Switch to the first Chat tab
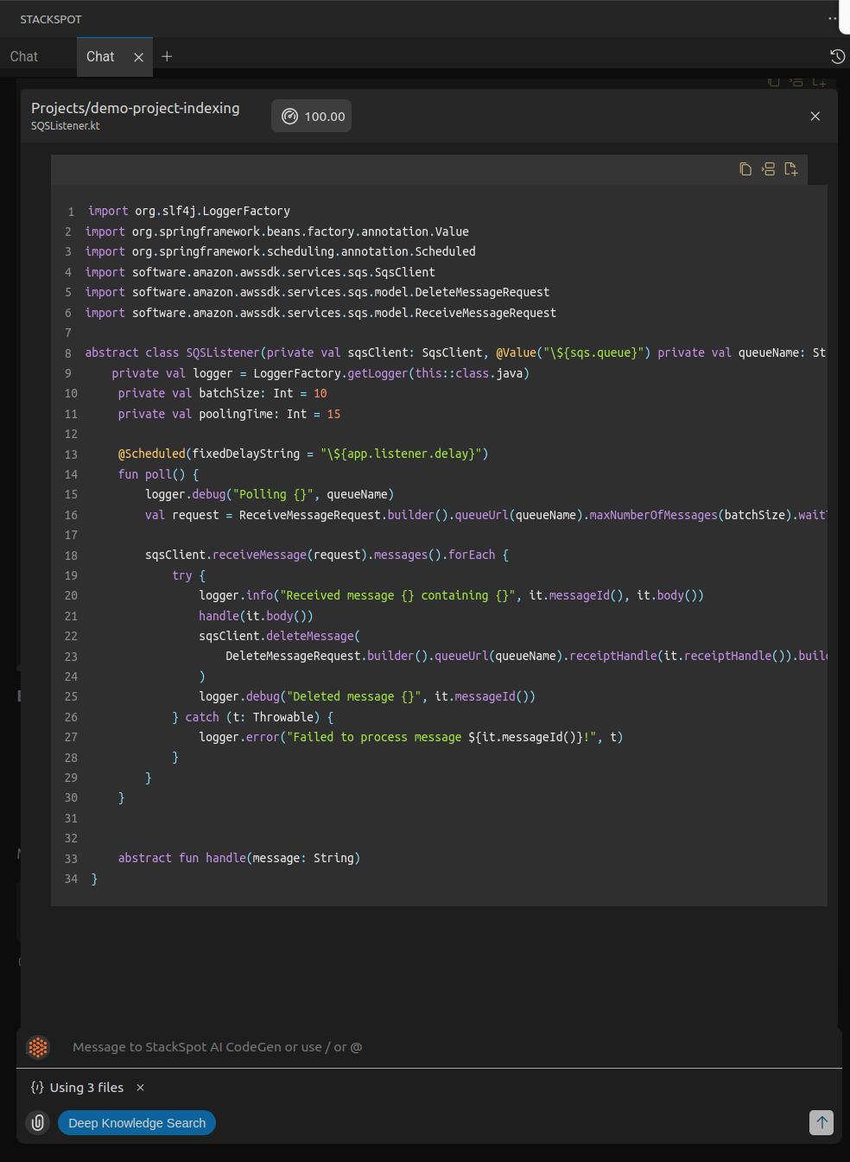The width and height of the screenshot is (850, 1162). 24,57
